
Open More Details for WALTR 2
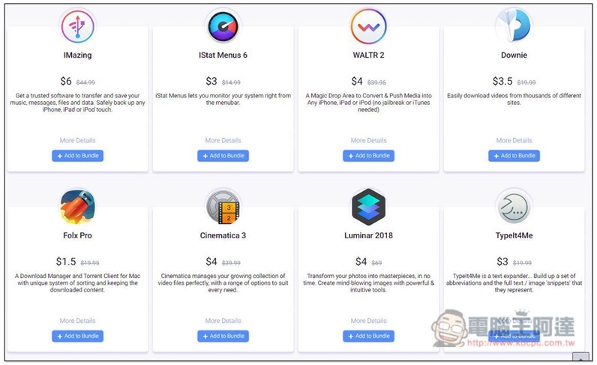pyautogui.click(x=368, y=140)
